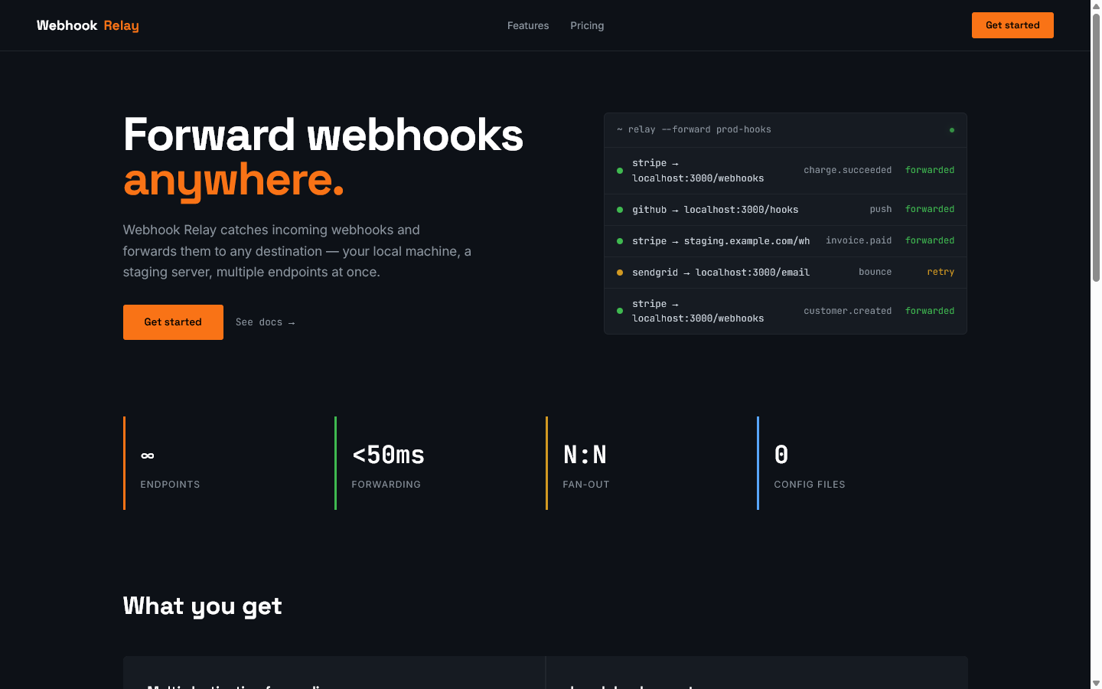Viewport: 1102px width, 689px height.
Task: Follow the See docs link
Action: tap(265, 322)
